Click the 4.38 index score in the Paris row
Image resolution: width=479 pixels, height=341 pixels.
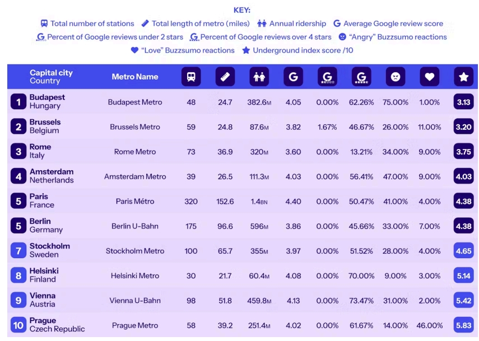pyautogui.click(x=463, y=201)
